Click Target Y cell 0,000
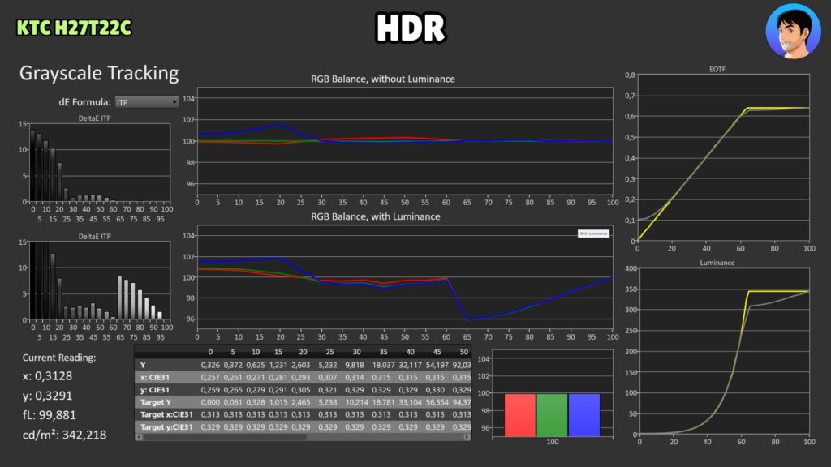831x467 pixels. (x=210, y=402)
